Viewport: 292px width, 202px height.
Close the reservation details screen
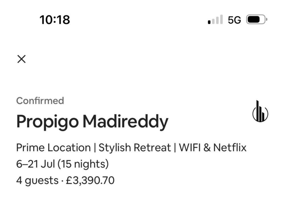pyautogui.click(x=21, y=59)
